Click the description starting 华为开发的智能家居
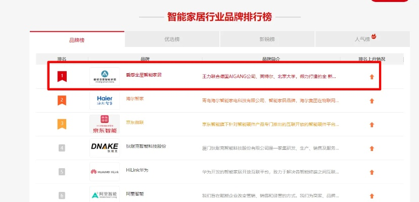Screen dimensions: 419x202 [x=270, y=172]
